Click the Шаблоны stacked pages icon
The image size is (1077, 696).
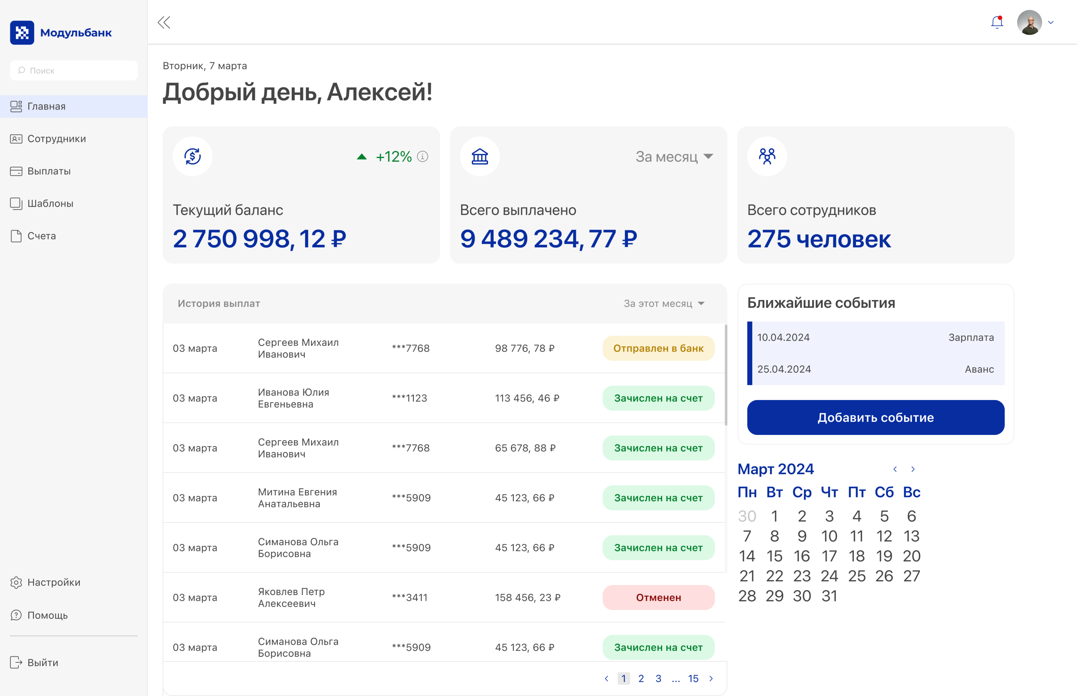(x=16, y=204)
